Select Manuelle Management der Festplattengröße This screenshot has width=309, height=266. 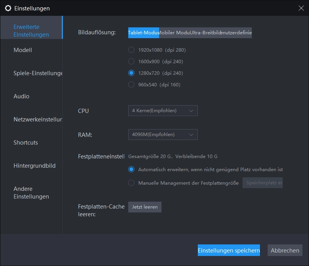[183, 183]
